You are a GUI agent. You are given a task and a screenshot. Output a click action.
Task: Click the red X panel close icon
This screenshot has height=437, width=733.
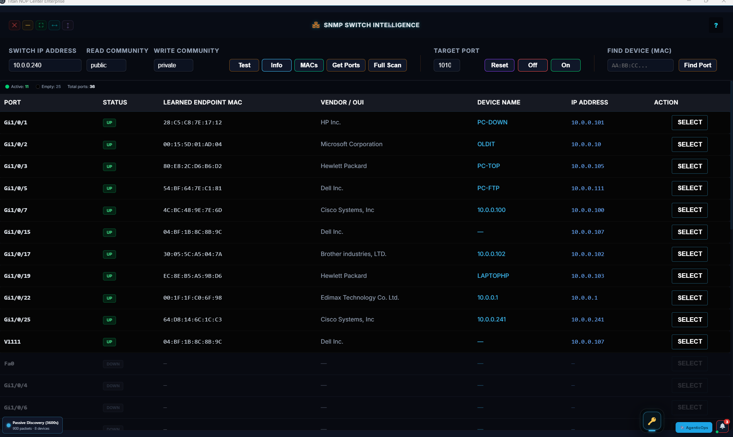pyautogui.click(x=15, y=25)
